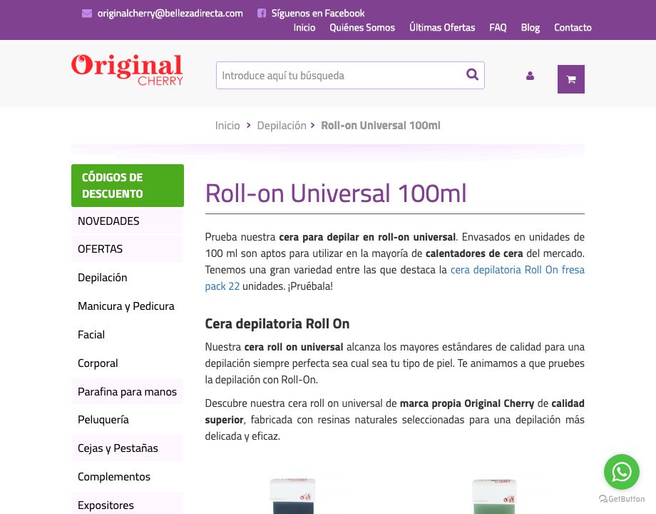656x514 pixels.
Task: Open the Contacto menu item
Action: click(x=573, y=28)
